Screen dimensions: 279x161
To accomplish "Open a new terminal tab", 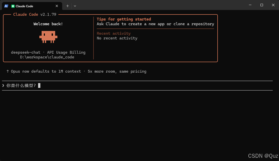I will click(67, 6).
